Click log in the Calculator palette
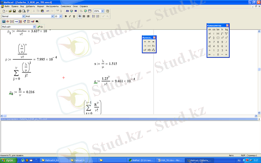The width and height of the screenshot is (261, 163). [x=226, y=29]
